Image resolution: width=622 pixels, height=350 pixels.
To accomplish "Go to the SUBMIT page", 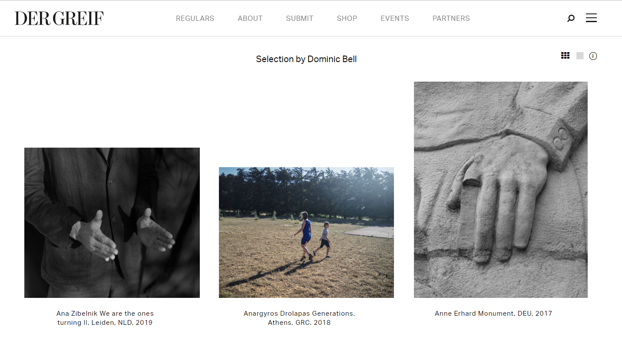I will pyautogui.click(x=300, y=18).
